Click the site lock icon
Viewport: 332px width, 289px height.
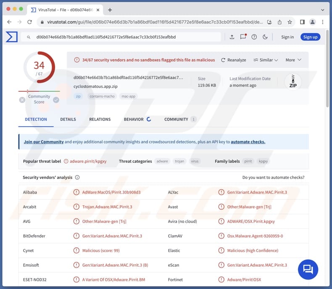(x=42, y=22)
